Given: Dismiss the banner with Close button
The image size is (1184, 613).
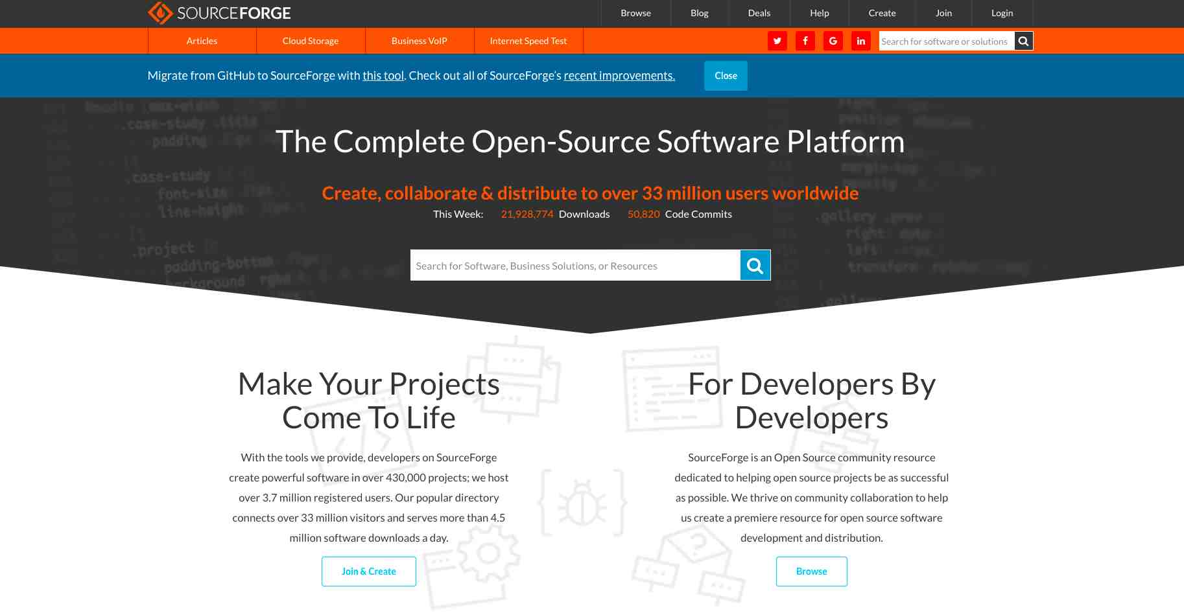Looking at the screenshot, I should click(x=726, y=76).
